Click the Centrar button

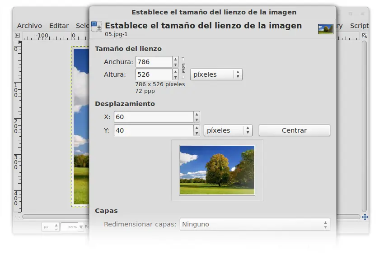(295, 130)
